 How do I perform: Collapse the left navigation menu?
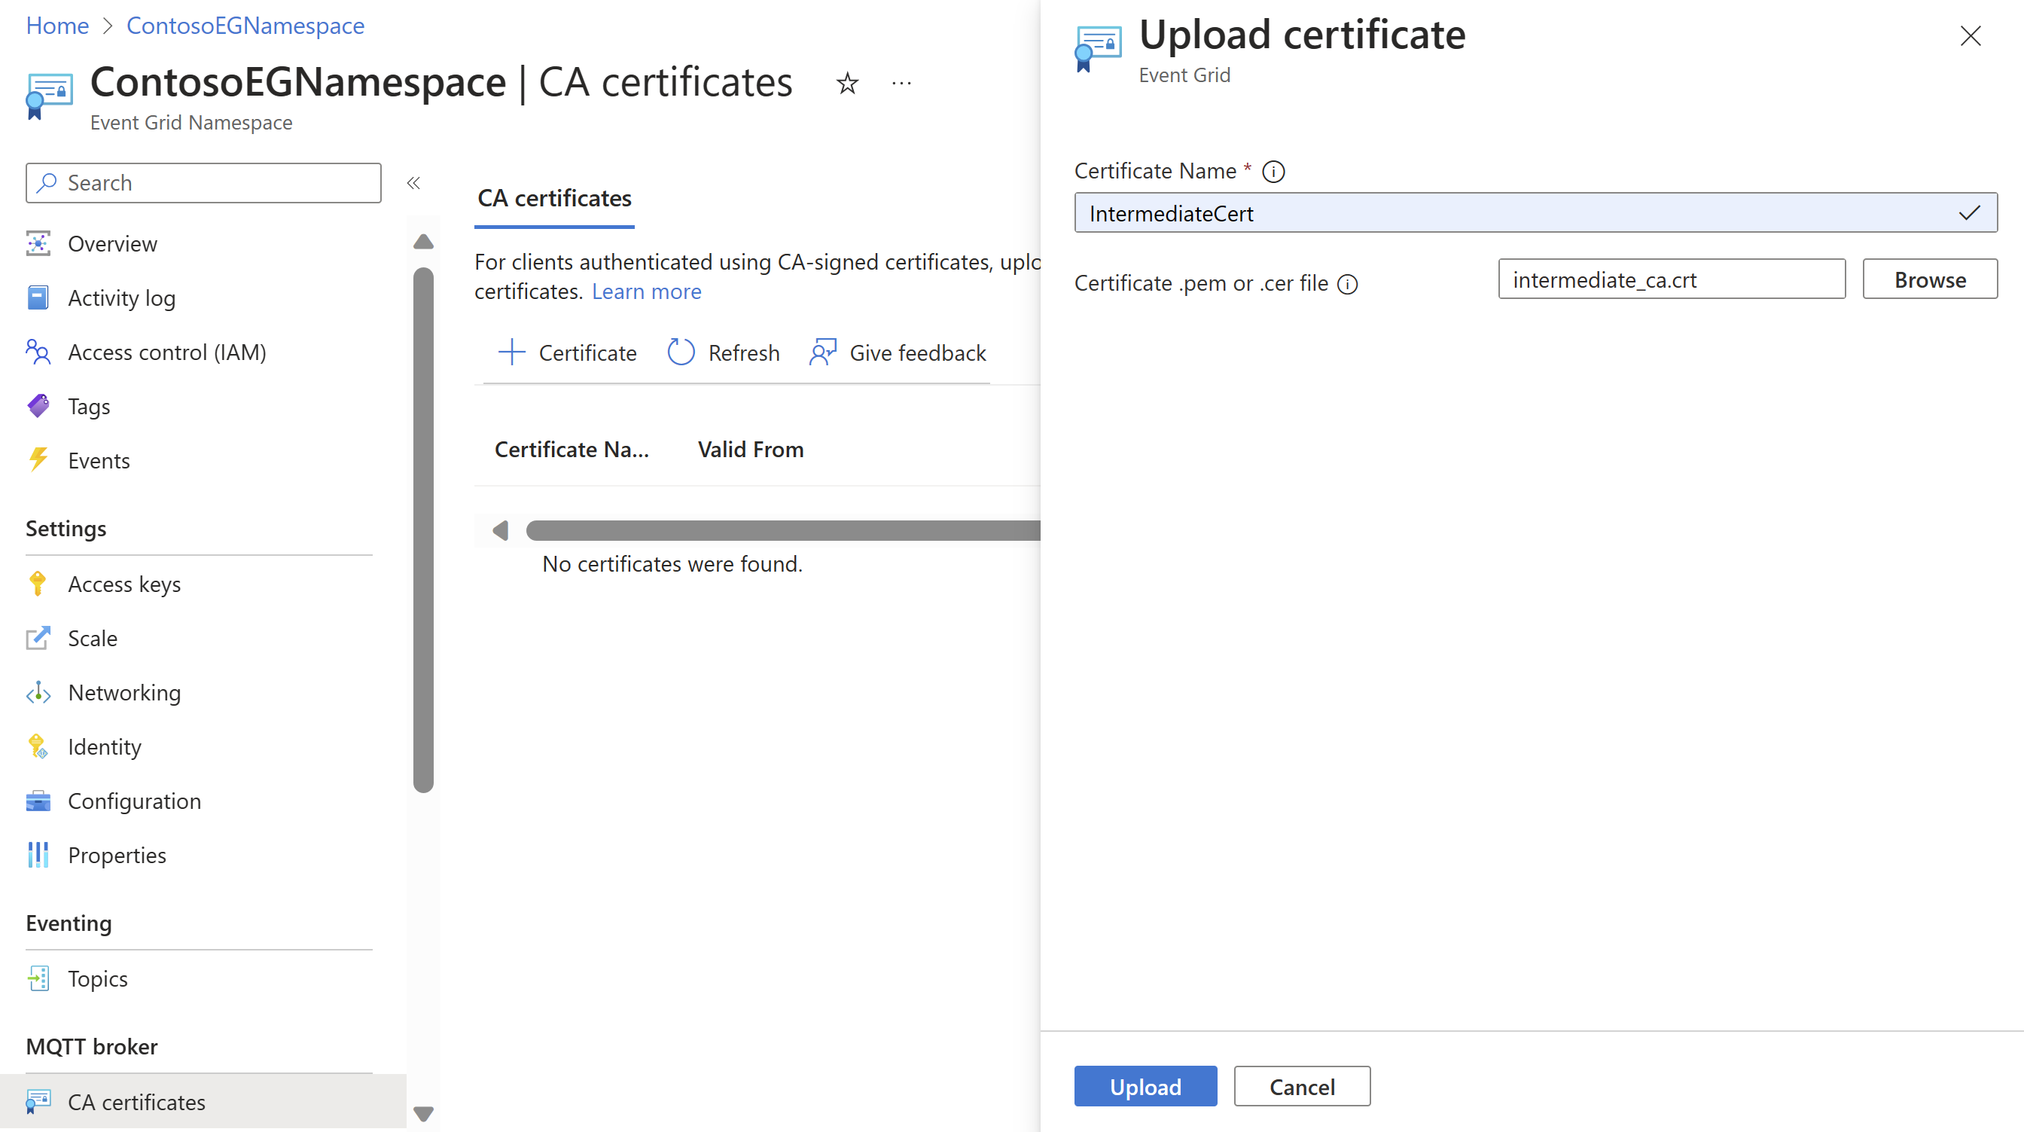click(413, 183)
